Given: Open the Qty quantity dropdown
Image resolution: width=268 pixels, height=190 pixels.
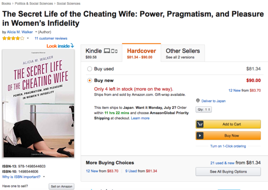Looking at the screenshot, I should point(203,110).
